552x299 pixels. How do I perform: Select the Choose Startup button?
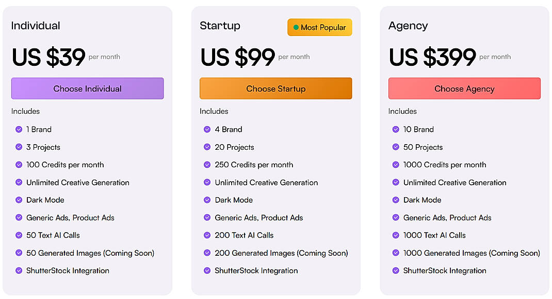point(275,88)
